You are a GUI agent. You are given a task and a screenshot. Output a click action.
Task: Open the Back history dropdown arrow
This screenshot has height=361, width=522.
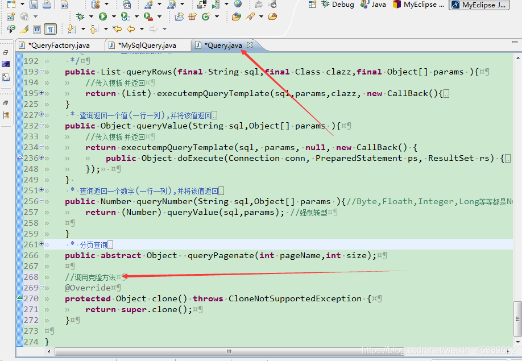(142, 30)
